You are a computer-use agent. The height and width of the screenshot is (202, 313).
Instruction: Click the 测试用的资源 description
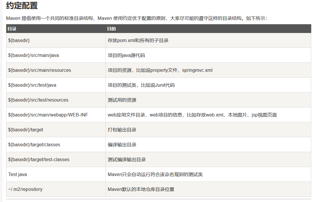[122, 100]
